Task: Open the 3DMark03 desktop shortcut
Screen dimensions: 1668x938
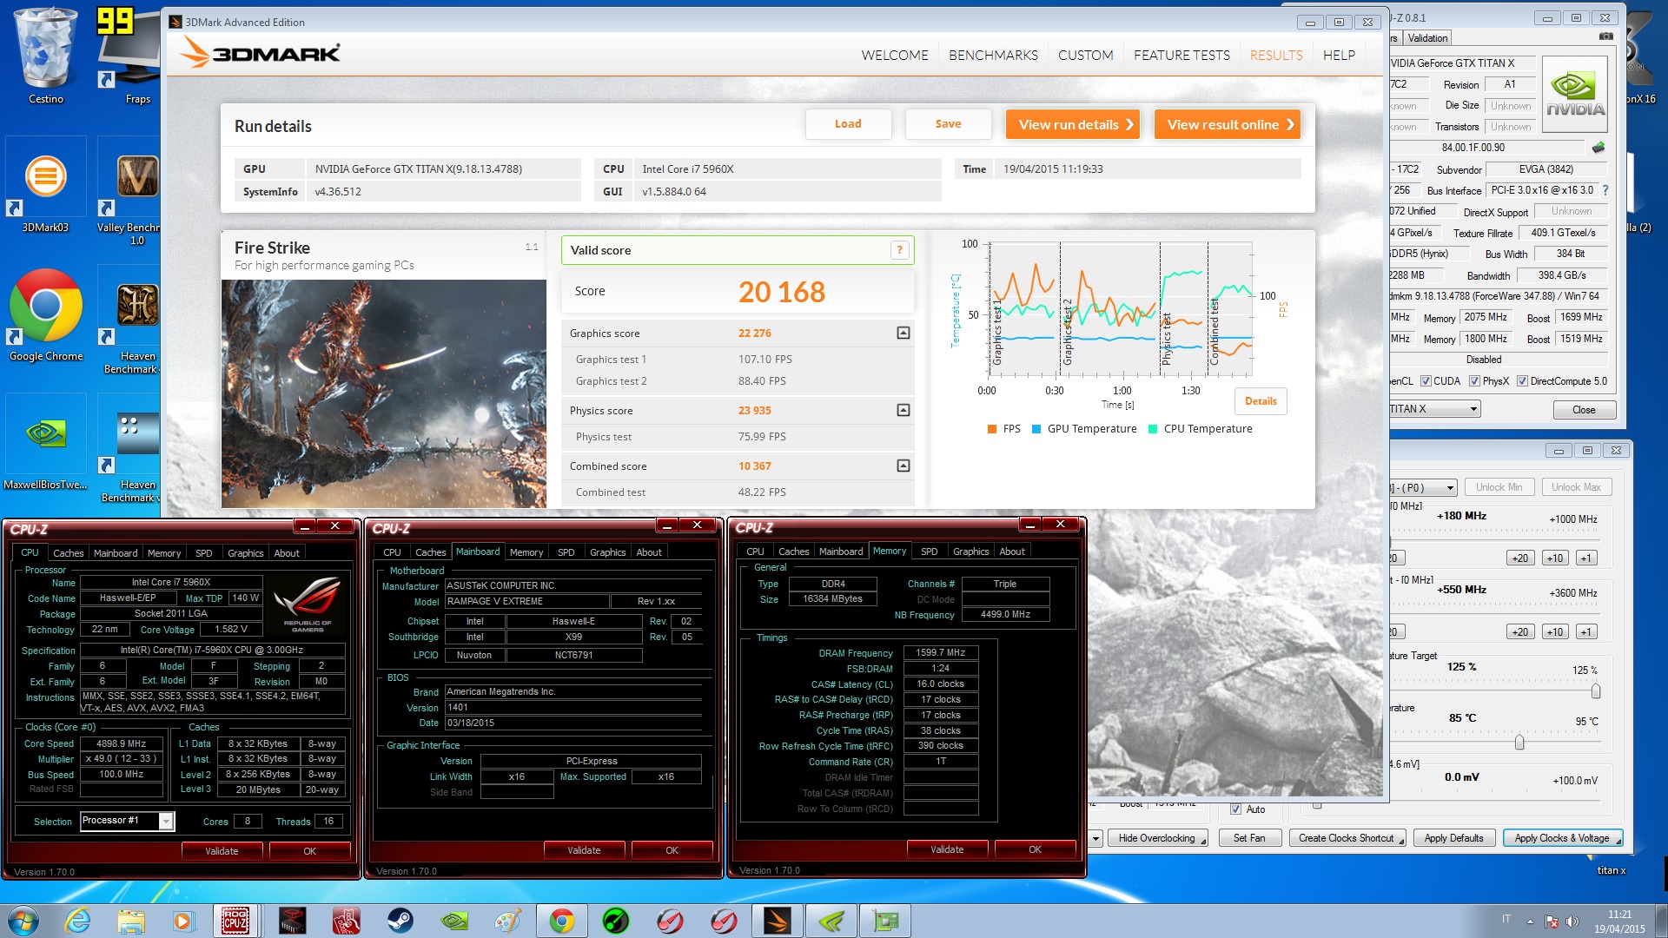Action: pos(45,184)
